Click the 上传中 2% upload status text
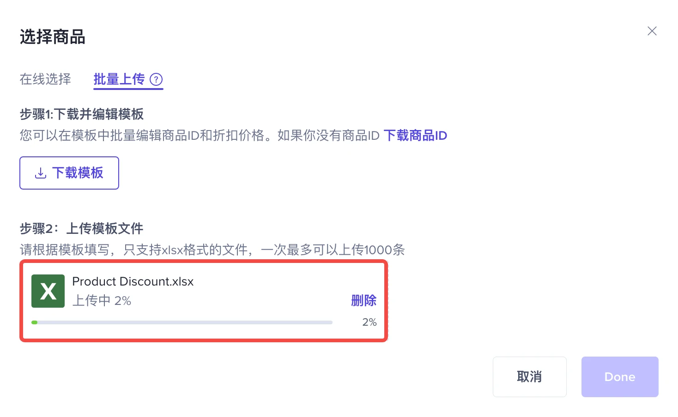This screenshot has height=417, width=678. [x=102, y=300]
